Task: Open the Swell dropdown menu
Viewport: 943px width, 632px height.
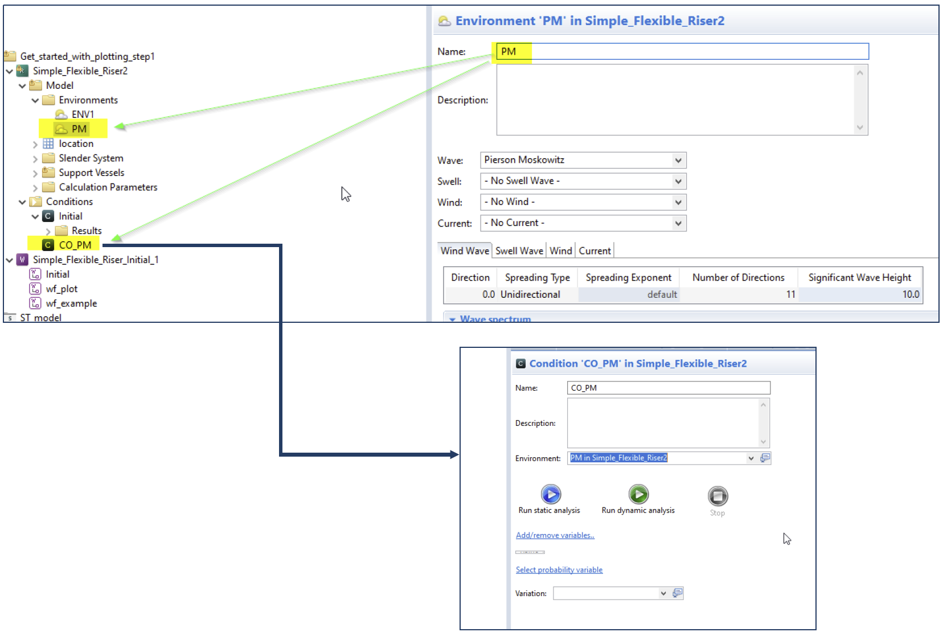Action: [678, 181]
